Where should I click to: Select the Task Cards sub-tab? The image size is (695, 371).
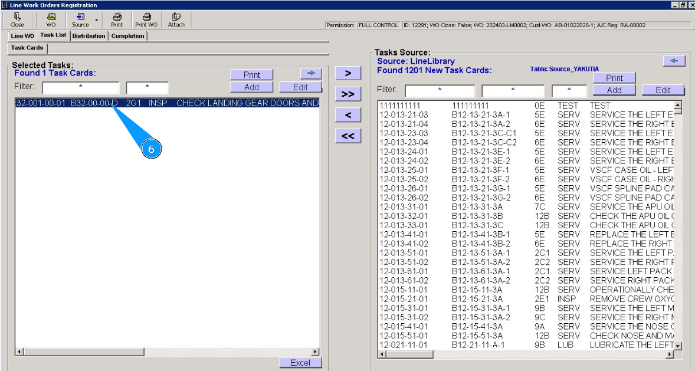point(27,48)
